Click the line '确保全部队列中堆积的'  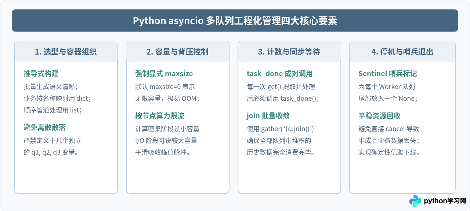tap(279, 141)
